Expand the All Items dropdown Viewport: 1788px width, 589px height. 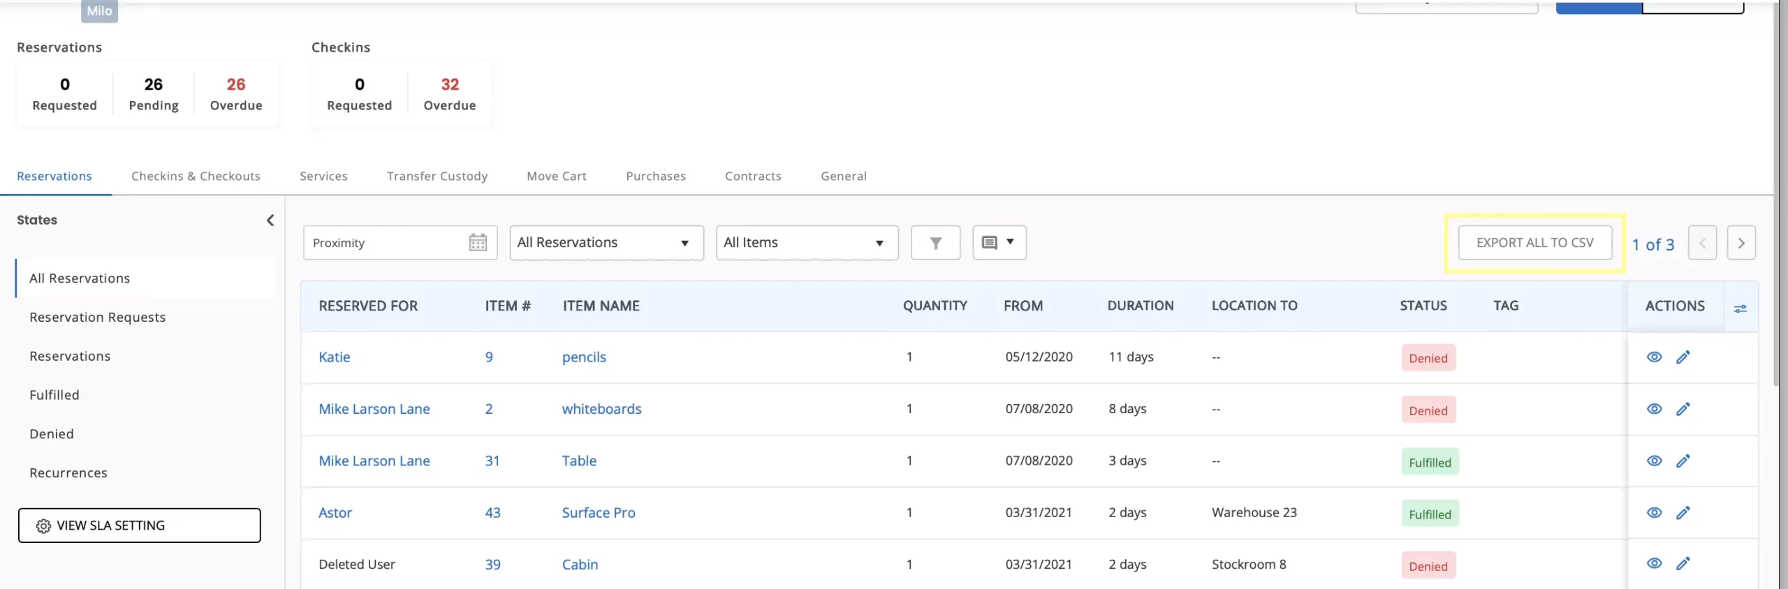click(806, 243)
